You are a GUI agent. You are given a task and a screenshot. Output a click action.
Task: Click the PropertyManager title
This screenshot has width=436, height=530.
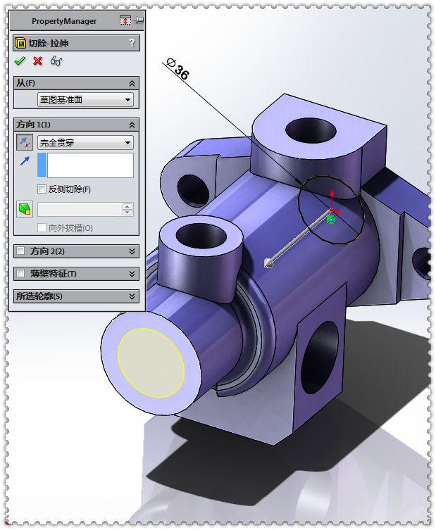pos(64,21)
